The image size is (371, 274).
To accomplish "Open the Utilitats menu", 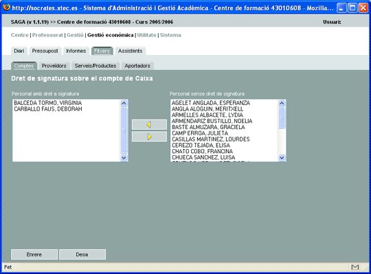I will [147, 35].
